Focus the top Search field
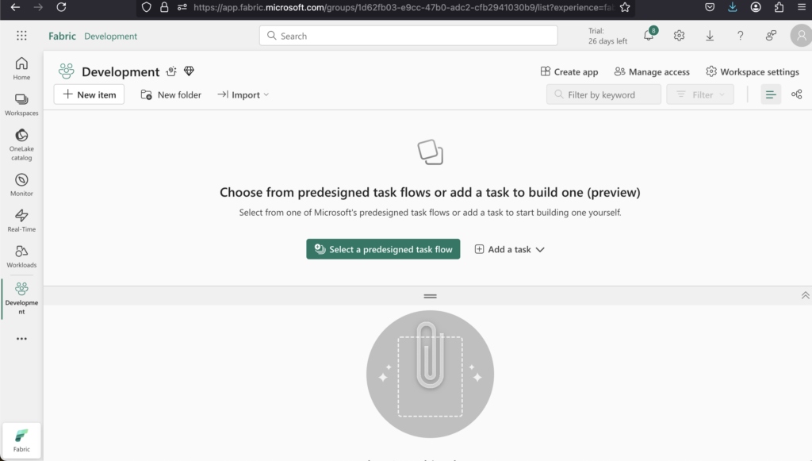The image size is (812, 461). click(408, 36)
